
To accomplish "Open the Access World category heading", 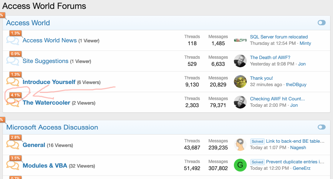I will click(x=28, y=23).
